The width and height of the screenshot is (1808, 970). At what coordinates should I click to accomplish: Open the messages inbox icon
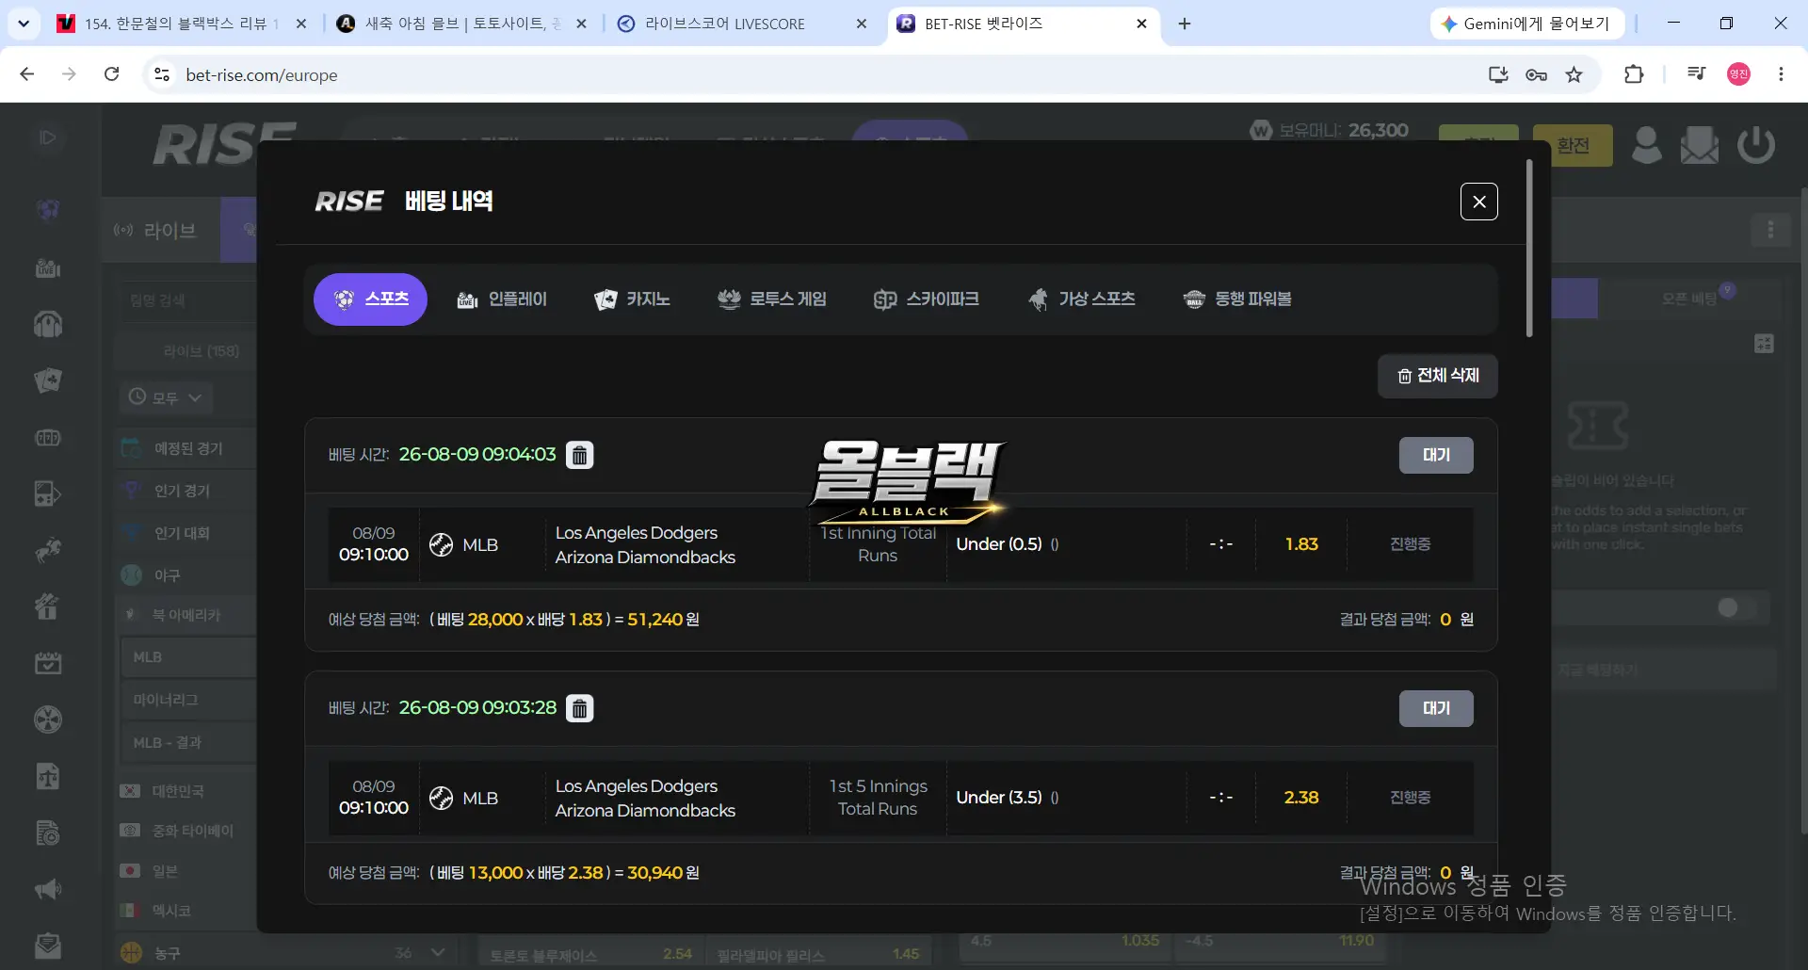coord(1700,145)
